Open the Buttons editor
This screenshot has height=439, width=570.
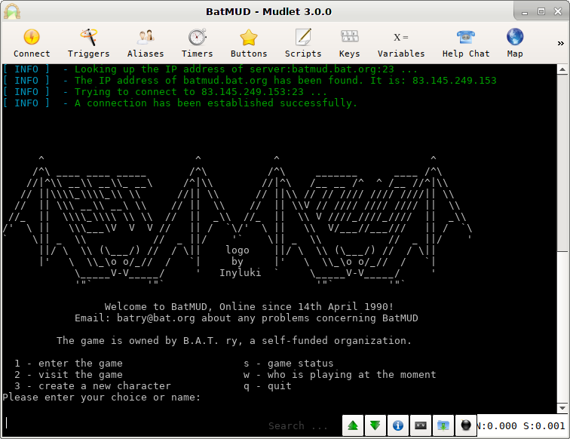click(249, 43)
